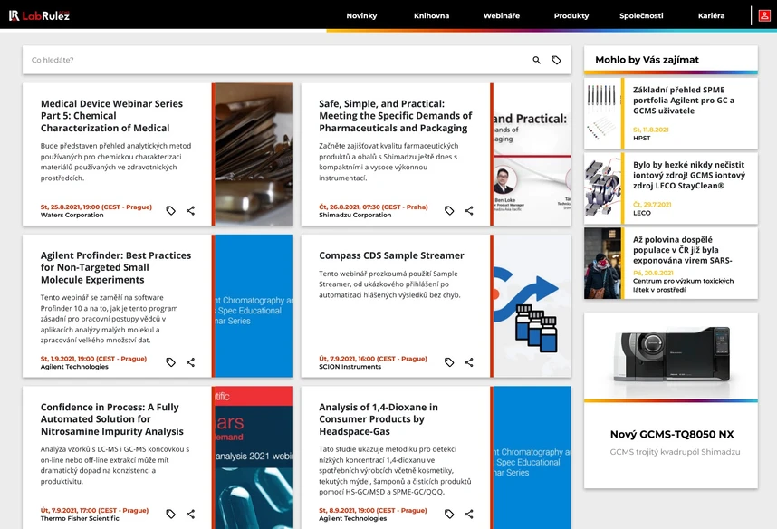The image size is (777, 529).
Task: Click LECO ion source thumbnail in sidebar
Action: [602, 188]
